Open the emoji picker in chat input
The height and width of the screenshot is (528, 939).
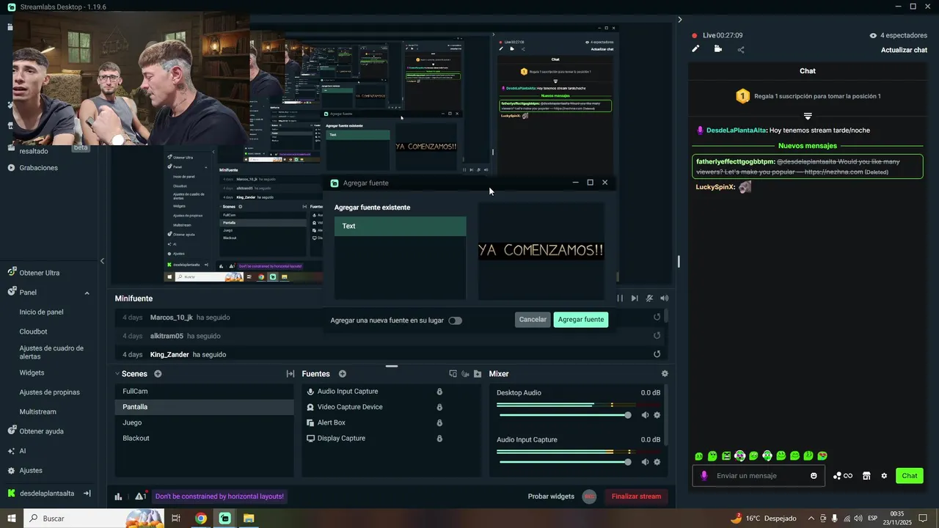[814, 476]
